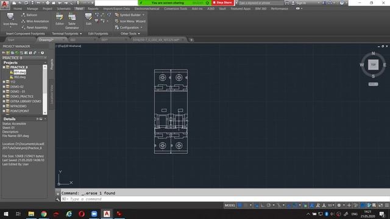Click the Stop Share button
The image size is (390, 219).
(222, 2)
